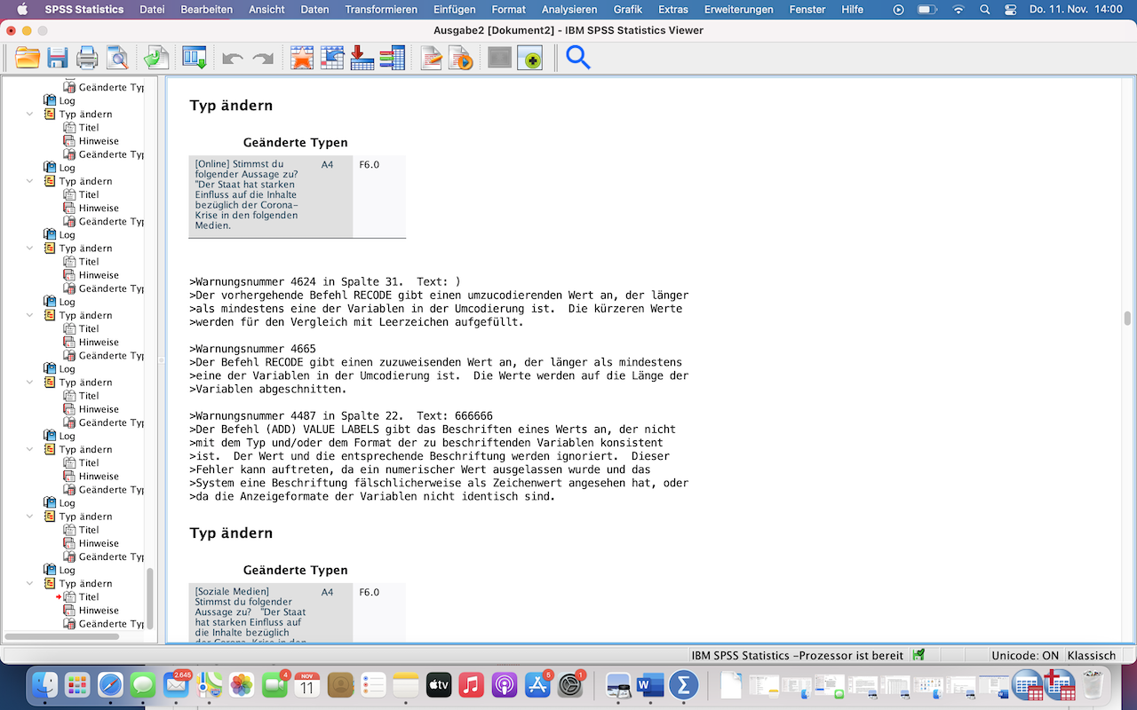Open the Einfügen menu
Screen dimensions: 1137x710
coord(454,10)
